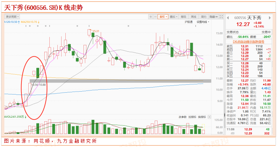Click the 135.00 volume axis label

point(219,120)
